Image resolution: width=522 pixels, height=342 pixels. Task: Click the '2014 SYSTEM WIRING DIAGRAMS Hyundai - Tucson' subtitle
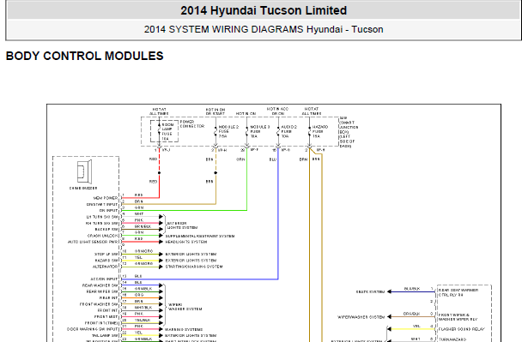click(264, 29)
